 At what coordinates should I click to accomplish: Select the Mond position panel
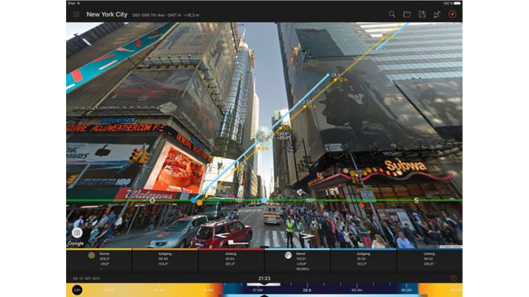click(x=298, y=259)
